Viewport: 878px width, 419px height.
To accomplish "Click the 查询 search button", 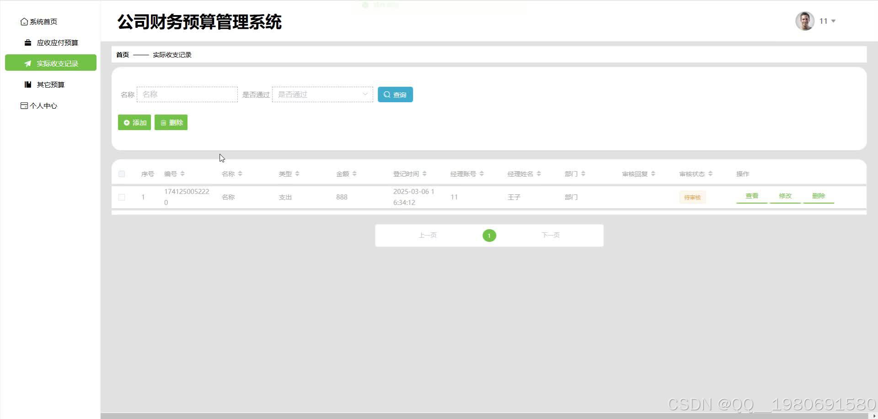I will (395, 94).
